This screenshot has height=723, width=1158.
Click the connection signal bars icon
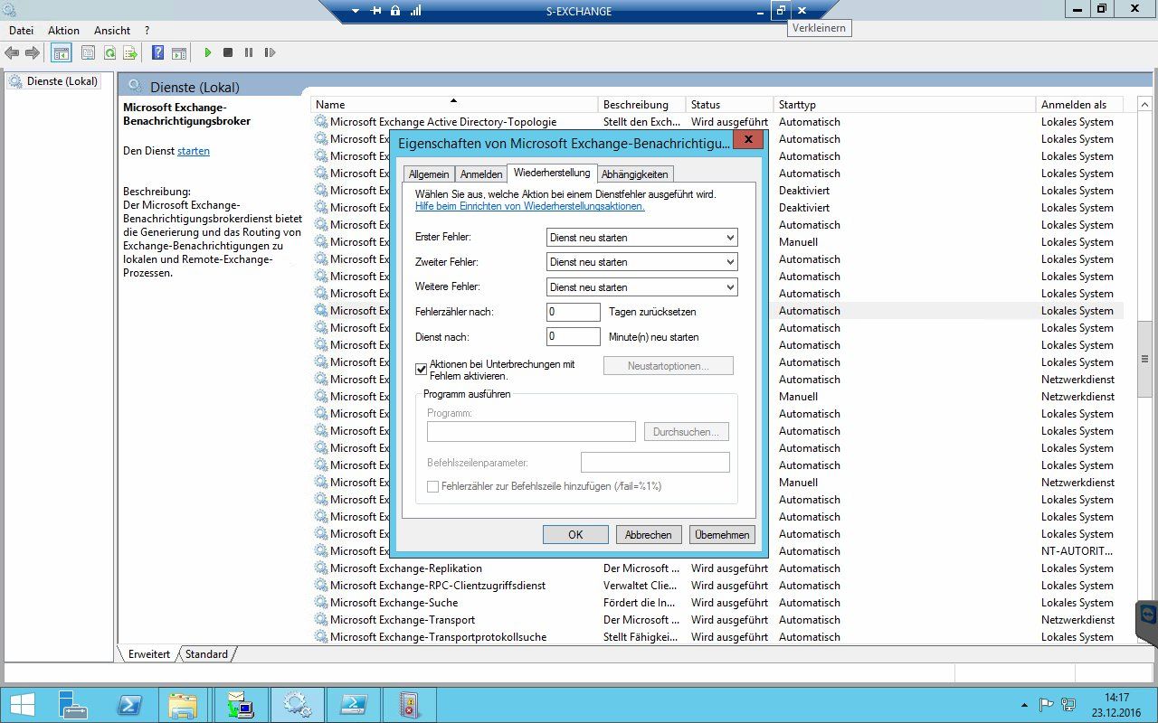(416, 11)
